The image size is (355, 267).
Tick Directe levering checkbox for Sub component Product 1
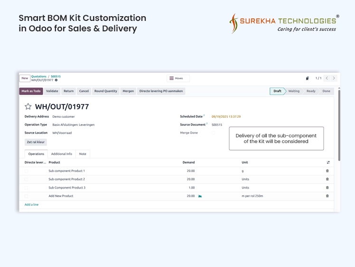tap(27, 171)
